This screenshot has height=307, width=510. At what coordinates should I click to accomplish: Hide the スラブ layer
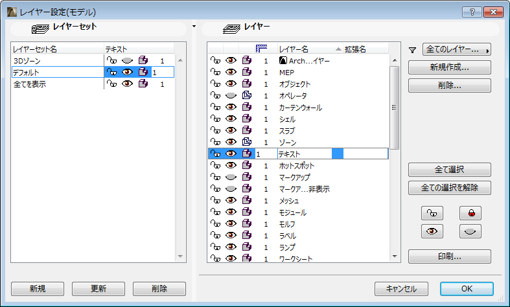(x=231, y=130)
